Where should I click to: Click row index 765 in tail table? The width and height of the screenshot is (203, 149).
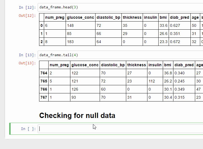click(44, 81)
